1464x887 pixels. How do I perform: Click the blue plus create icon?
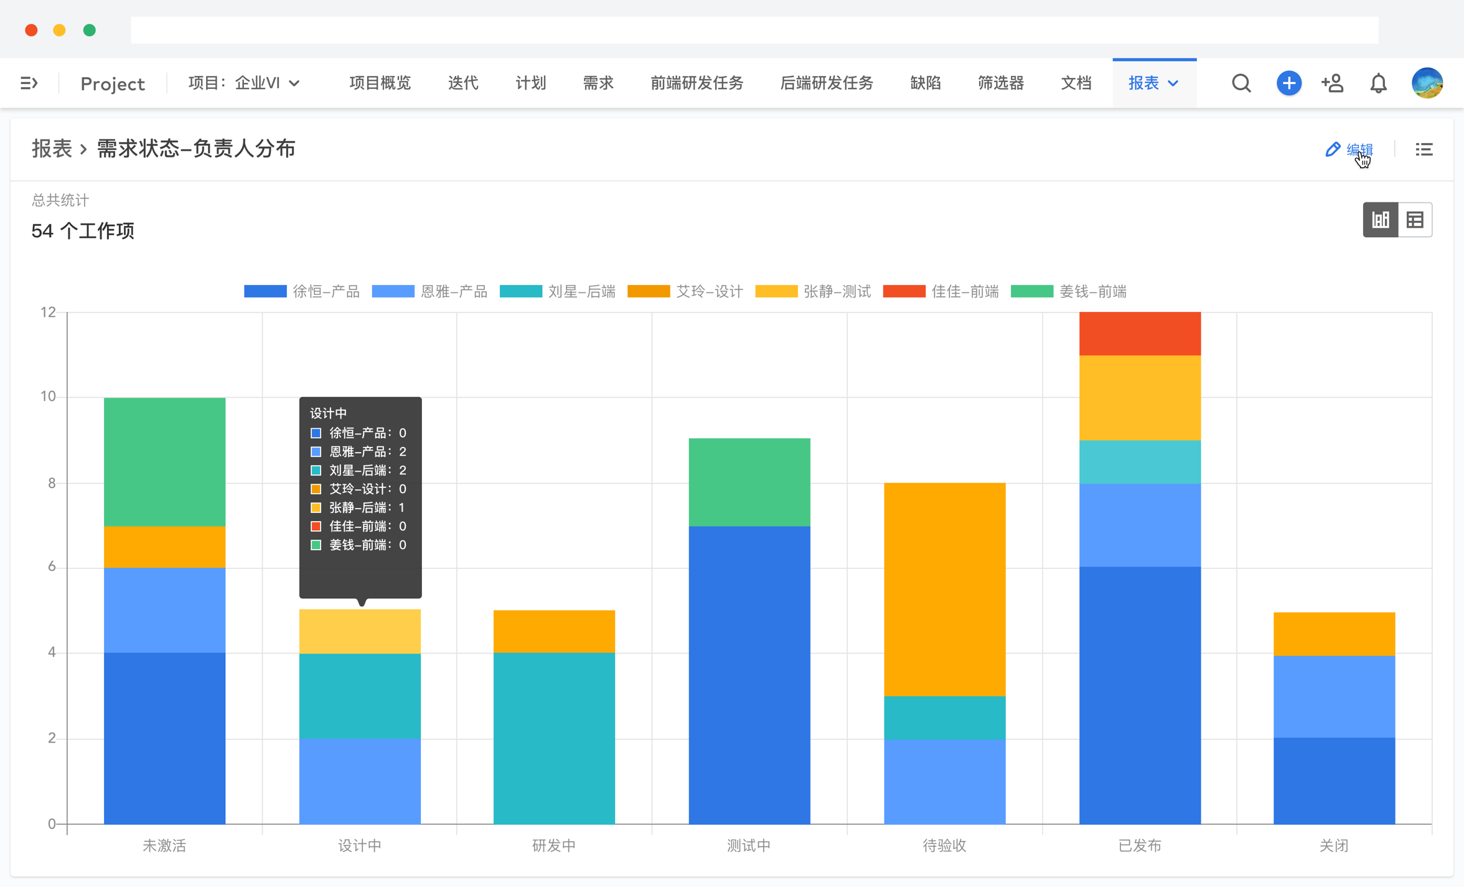pos(1288,83)
